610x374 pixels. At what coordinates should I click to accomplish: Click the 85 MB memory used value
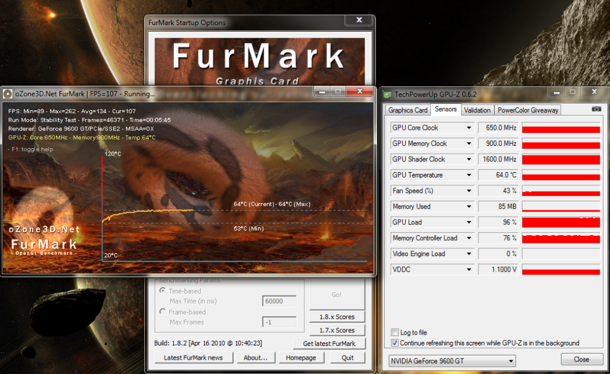point(497,207)
